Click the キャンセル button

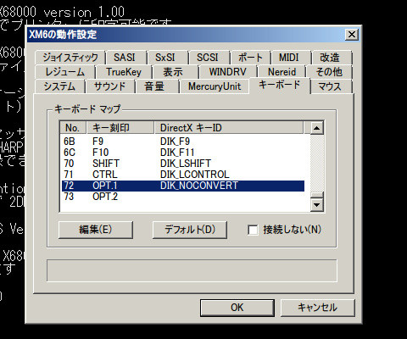317,308
